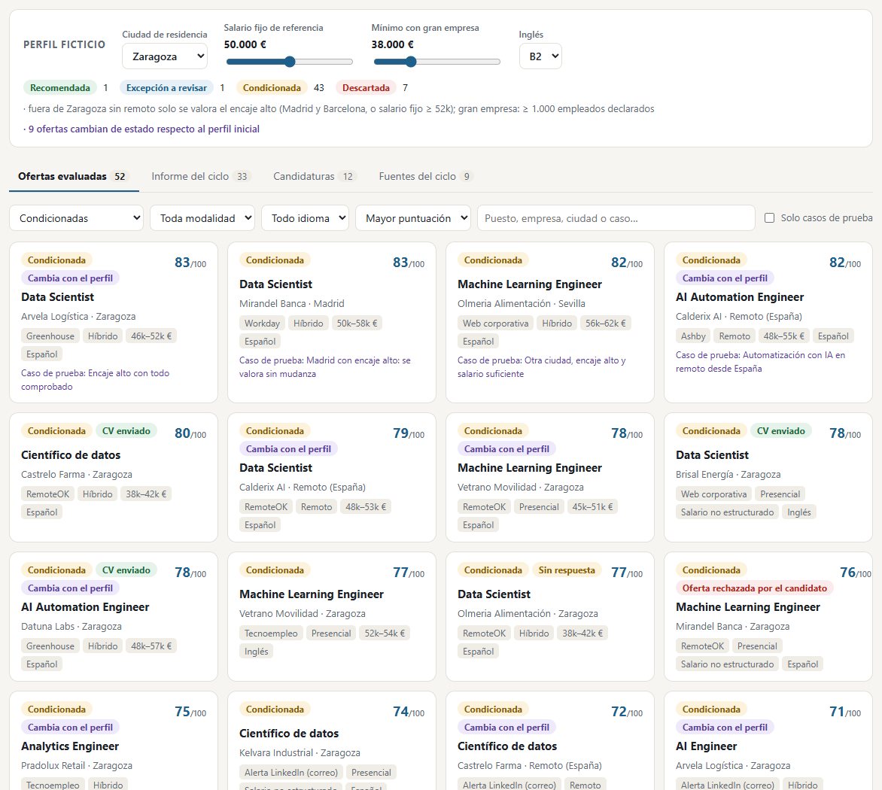Click the Ashby source tag

[693, 336]
